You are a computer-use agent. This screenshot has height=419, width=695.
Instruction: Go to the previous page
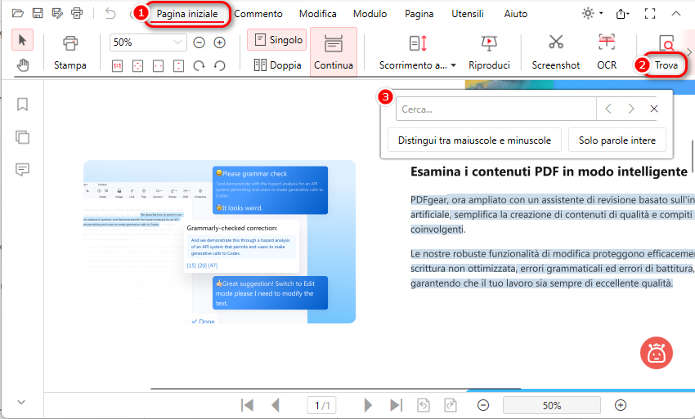coord(276,405)
